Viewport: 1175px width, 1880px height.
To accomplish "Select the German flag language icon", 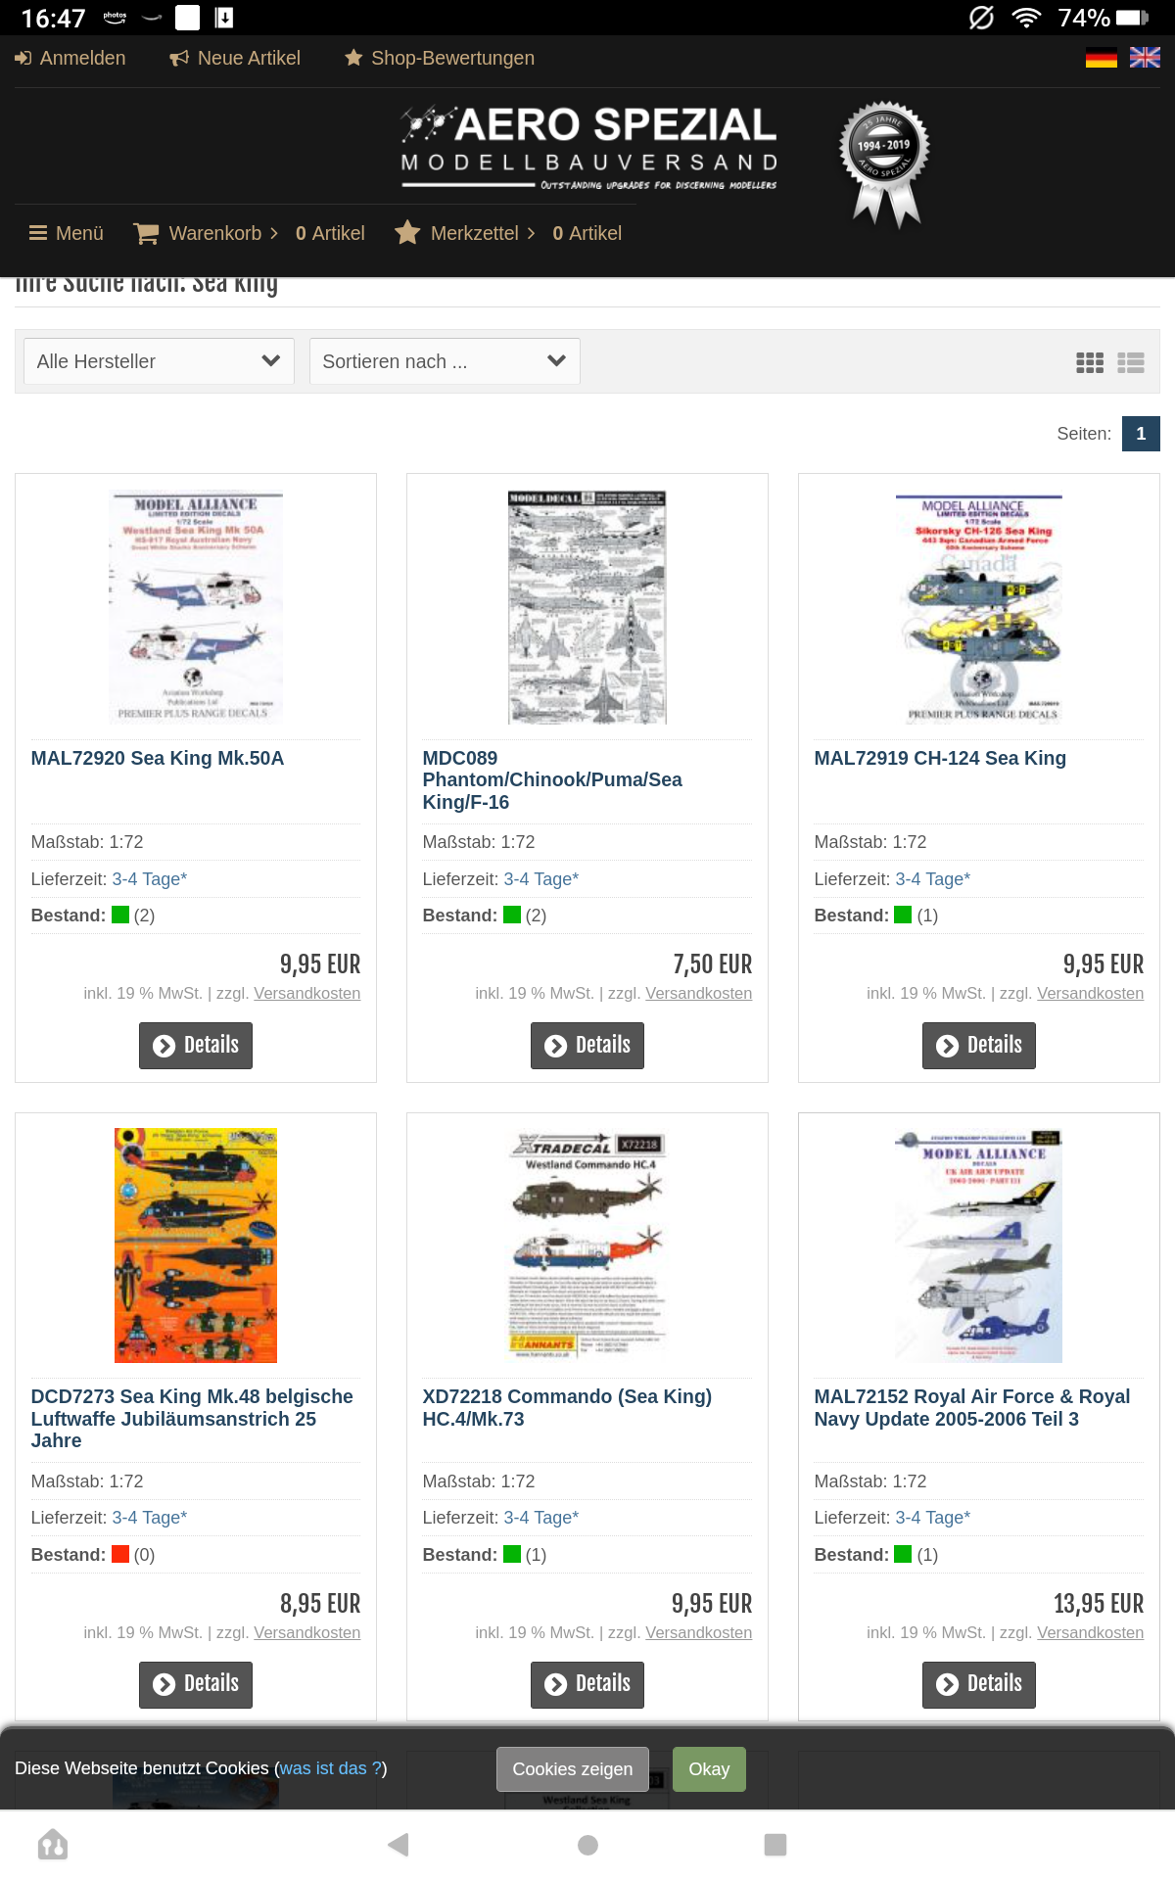I will (1102, 58).
